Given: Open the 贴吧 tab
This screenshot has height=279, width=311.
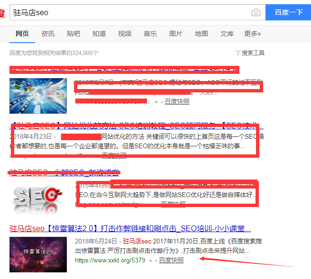Looking at the screenshot, I should (73, 34).
